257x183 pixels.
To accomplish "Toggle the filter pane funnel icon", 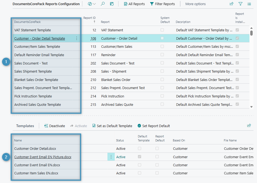I will tap(241, 4).
